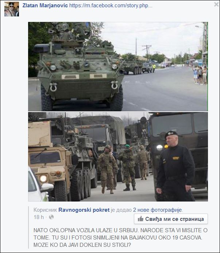The image size is (220, 253).
Task: Open the m.facebook.com story link
Action: 111,5
